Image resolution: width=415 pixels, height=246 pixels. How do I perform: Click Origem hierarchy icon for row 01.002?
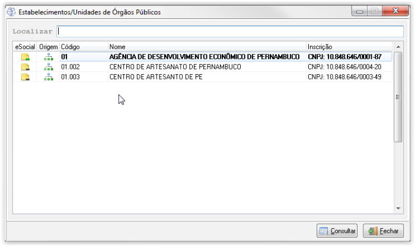click(49, 67)
